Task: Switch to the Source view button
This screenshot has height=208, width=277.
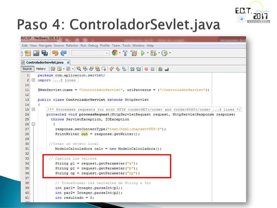Action: tap(27, 69)
